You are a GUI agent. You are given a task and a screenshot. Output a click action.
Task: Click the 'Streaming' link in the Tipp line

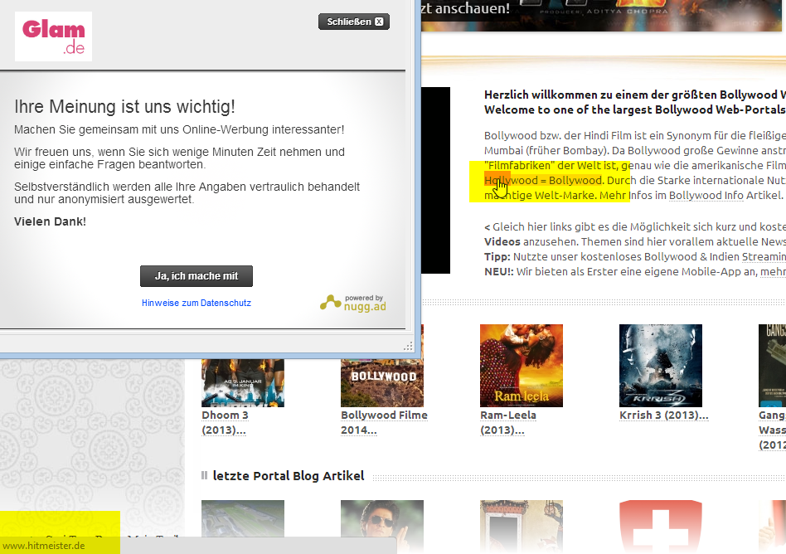pyautogui.click(x=764, y=257)
